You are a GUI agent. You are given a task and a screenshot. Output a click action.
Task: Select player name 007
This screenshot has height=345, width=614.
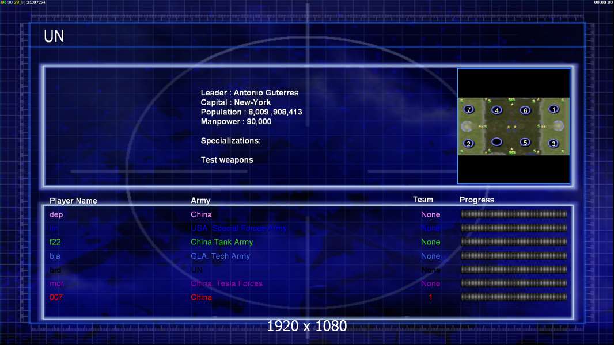click(56, 297)
